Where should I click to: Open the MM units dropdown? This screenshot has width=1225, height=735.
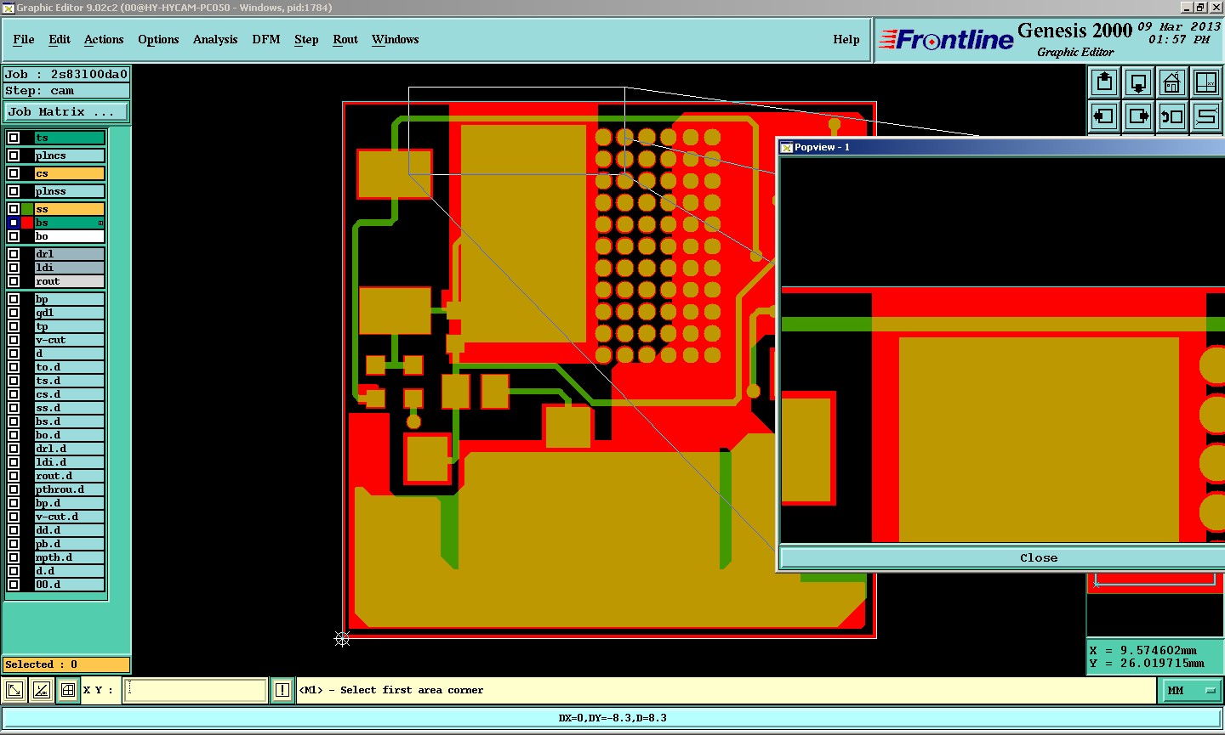[1191, 690]
